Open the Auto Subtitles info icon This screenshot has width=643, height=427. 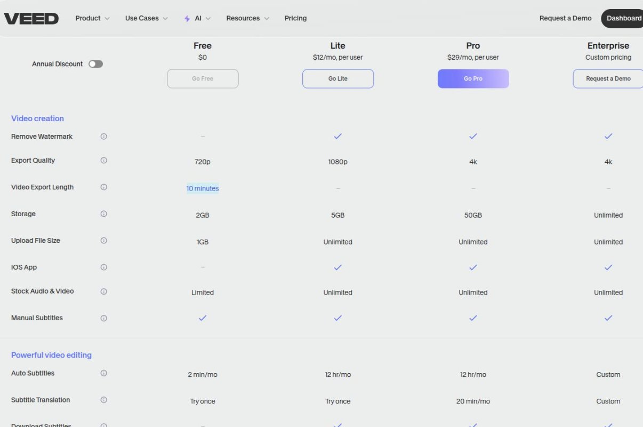click(x=103, y=373)
